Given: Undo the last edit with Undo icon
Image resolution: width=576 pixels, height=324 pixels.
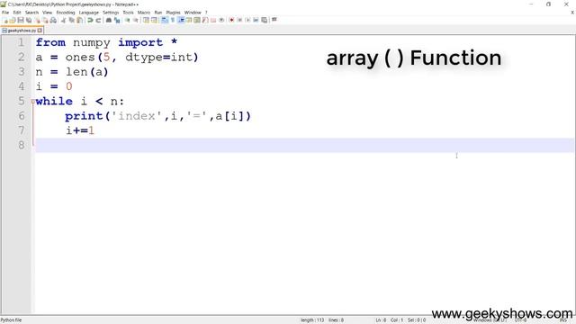Looking at the screenshot, I should point(90,20).
